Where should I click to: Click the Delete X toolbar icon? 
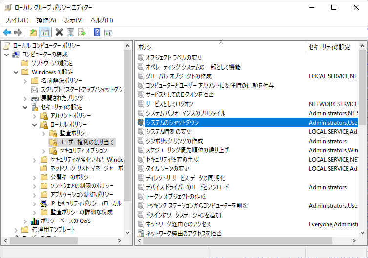coord(60,32)
